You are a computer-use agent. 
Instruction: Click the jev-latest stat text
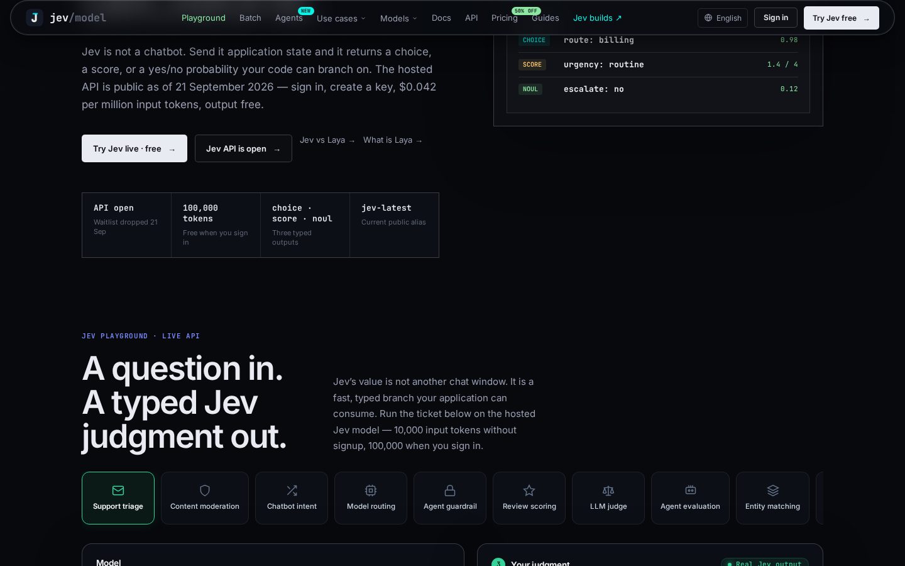click(387, 208)
